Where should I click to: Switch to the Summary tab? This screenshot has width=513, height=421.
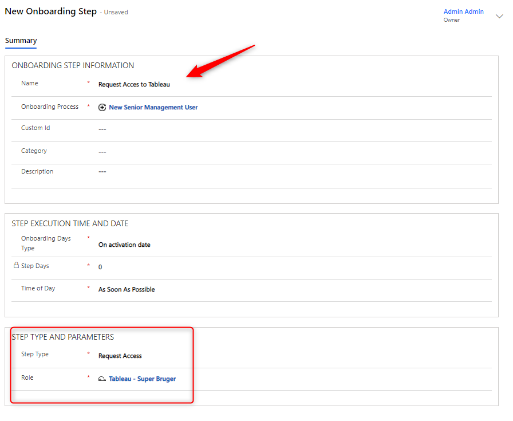pyautogui.click(x=21, y=41)
